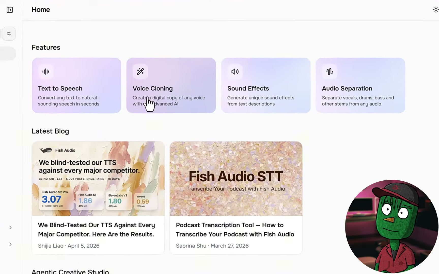Expand the upper sidebar chevron arrow
The image size is (439, 274).
[10, 228]
